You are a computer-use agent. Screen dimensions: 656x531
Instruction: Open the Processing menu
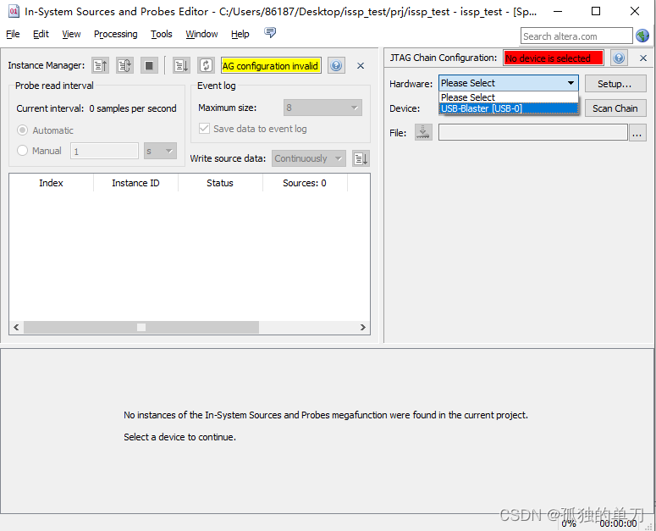coord(115,34)
